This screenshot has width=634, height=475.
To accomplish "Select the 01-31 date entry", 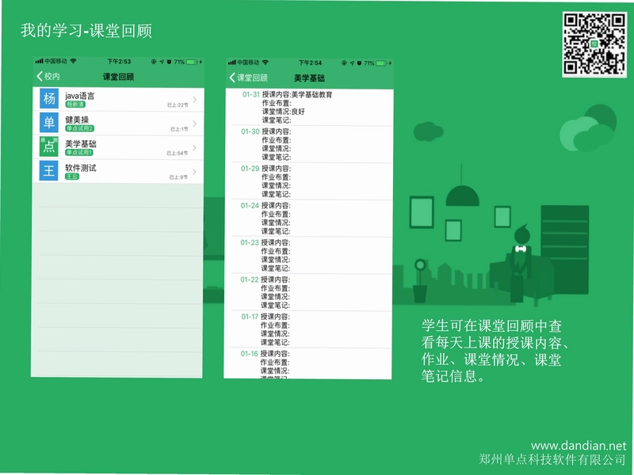I will [250, 94].
